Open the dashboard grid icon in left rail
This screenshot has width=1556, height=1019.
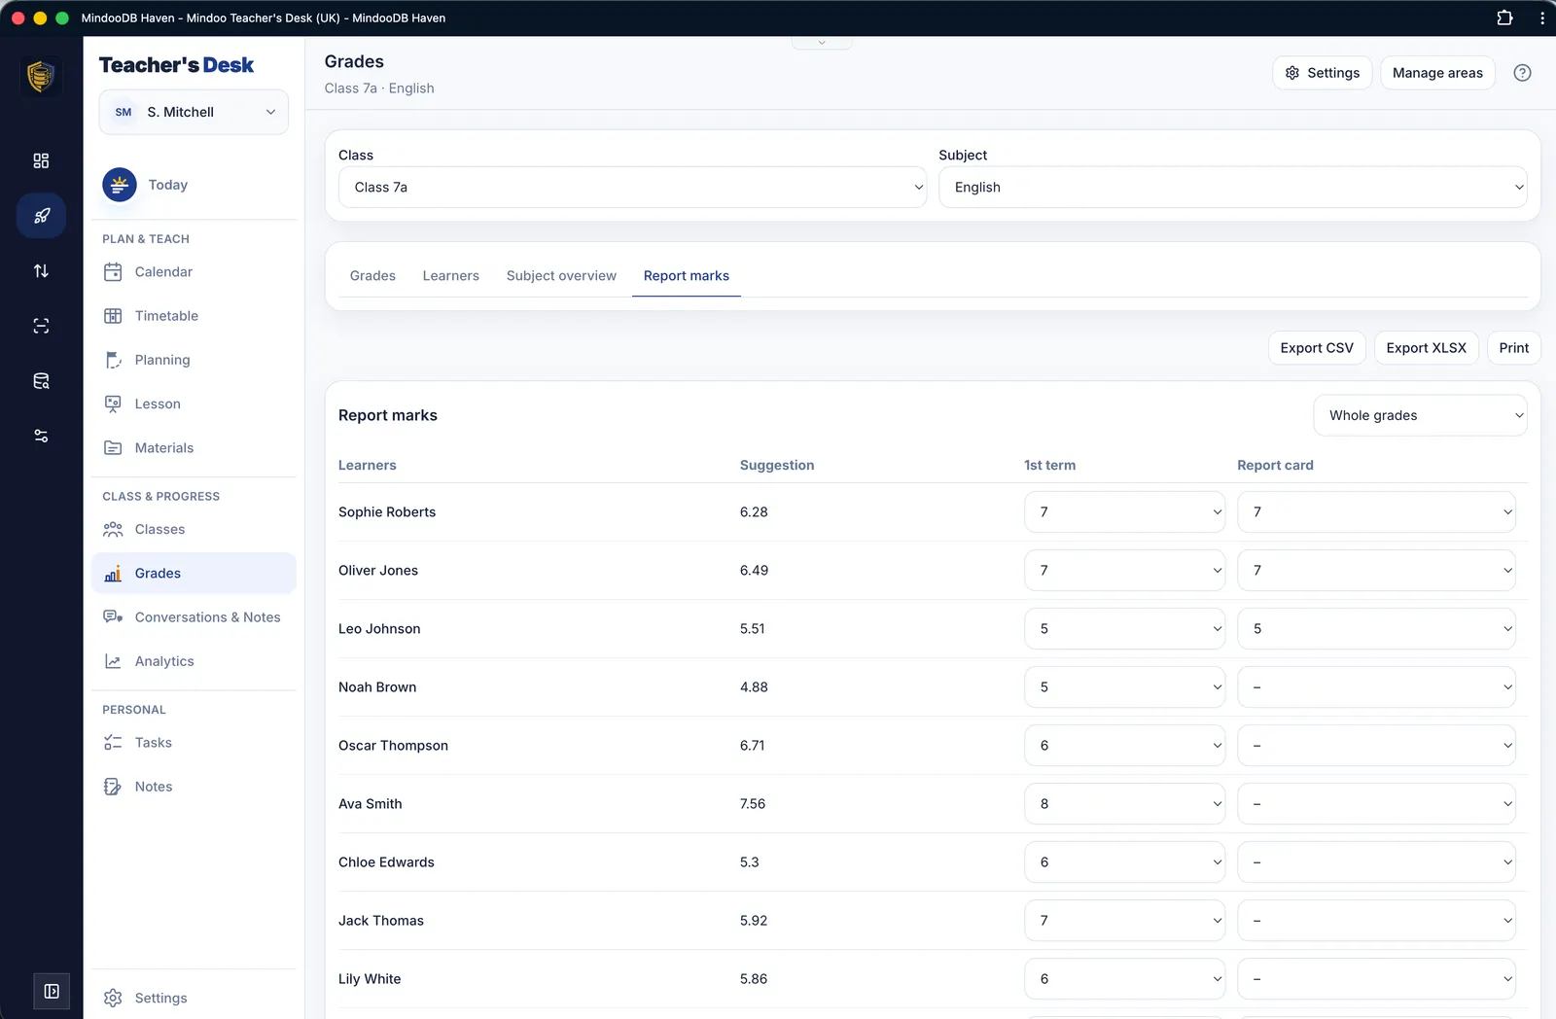point(41,160)
